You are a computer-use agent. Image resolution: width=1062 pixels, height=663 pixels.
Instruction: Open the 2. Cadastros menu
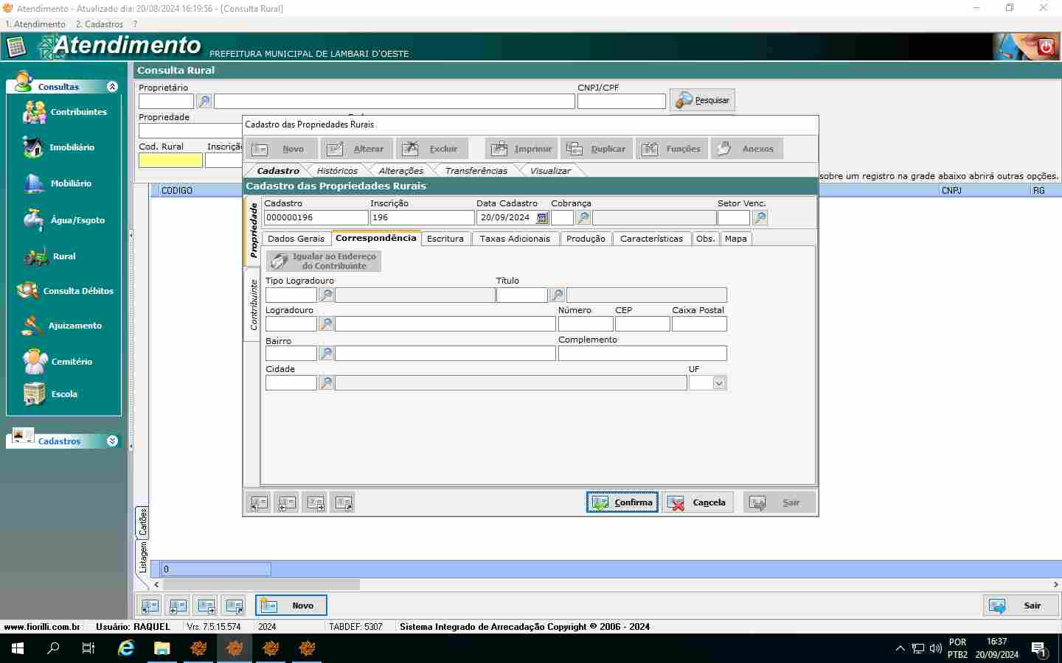pyautogui.click(x=100, y=24)
